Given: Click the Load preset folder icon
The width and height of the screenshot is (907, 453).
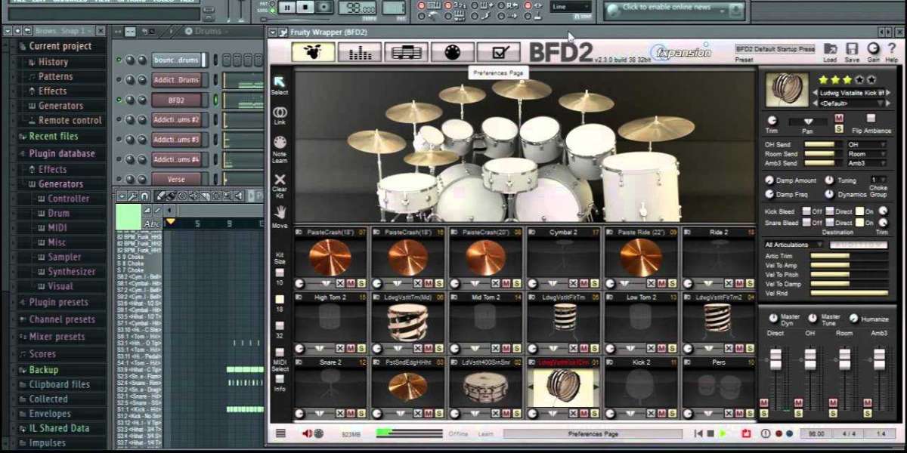Looking at the screenshot, I should click(x=830, y=50).
